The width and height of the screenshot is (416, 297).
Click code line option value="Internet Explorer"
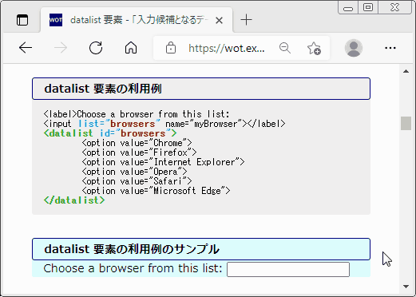[163, 162]
